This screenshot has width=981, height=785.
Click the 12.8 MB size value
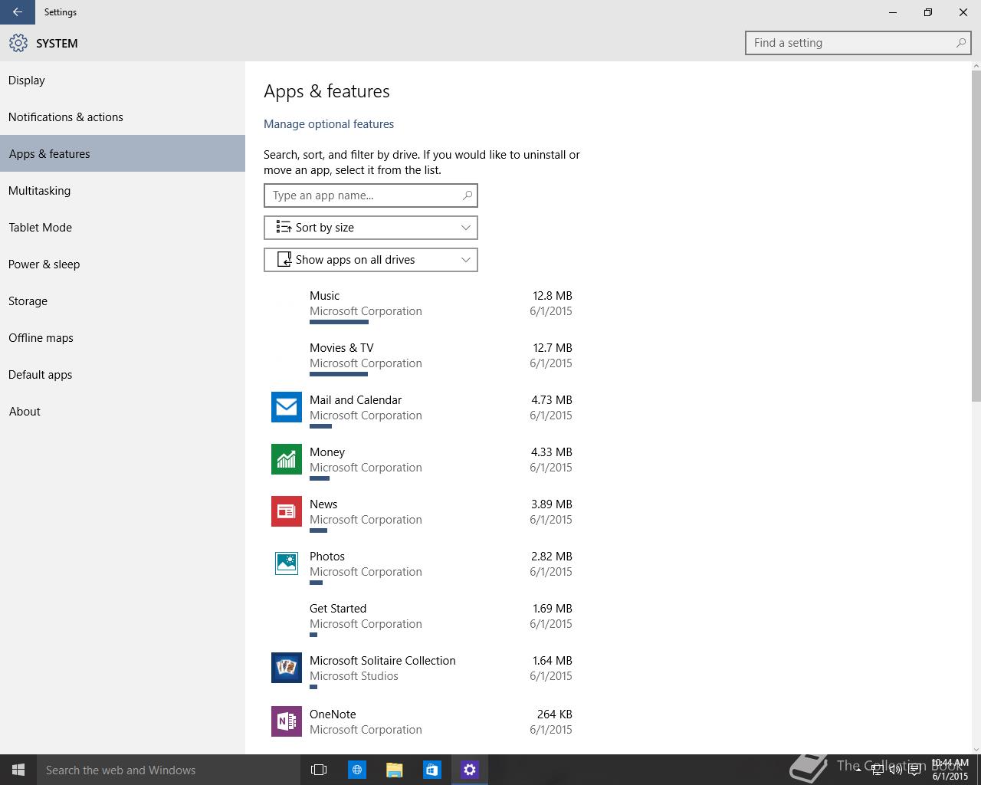553,296
